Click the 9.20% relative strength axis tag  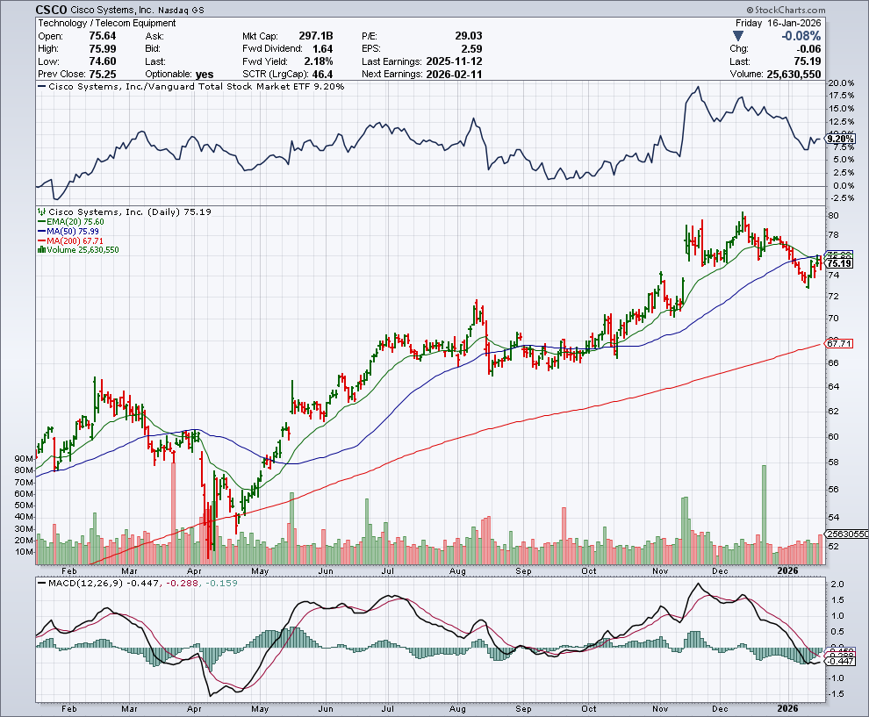(840, 139)
